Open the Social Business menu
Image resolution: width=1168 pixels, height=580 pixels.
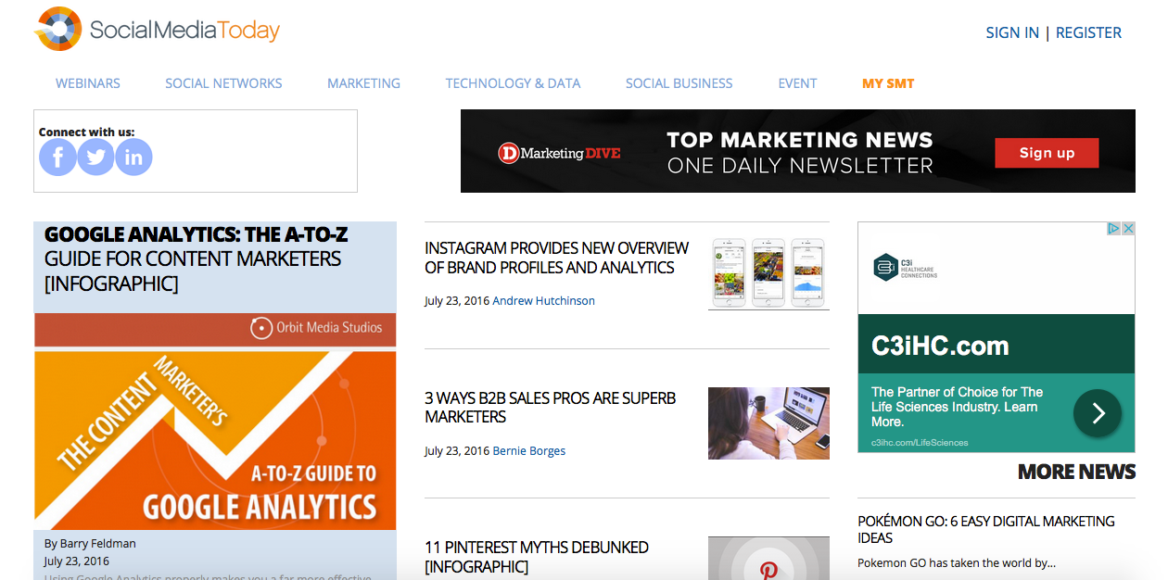tap(679, 83)
